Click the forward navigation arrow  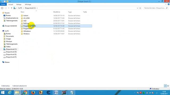pyautogui.click(x=6, y=8)
